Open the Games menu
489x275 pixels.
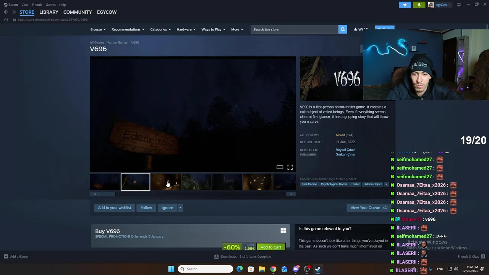50,5
